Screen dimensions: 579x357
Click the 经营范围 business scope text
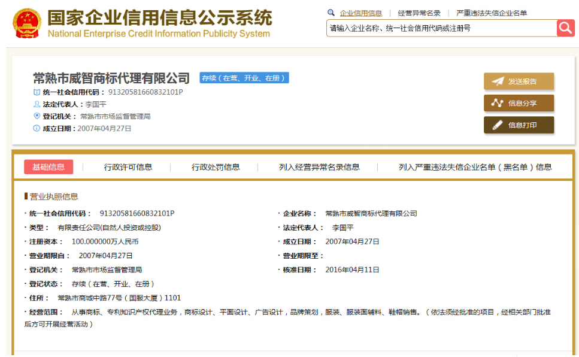[x=287, y=318]
